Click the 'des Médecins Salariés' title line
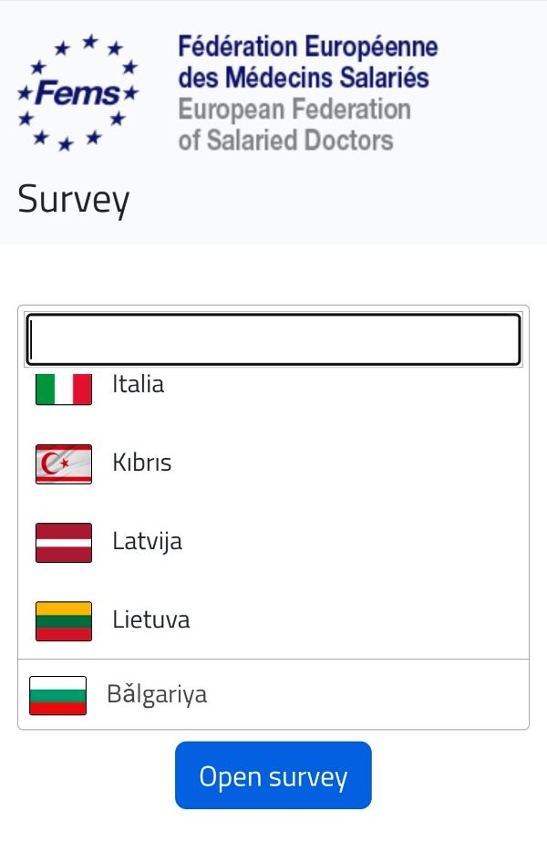The width and height of the screenshot is (547, 863). tap(304, 78)
